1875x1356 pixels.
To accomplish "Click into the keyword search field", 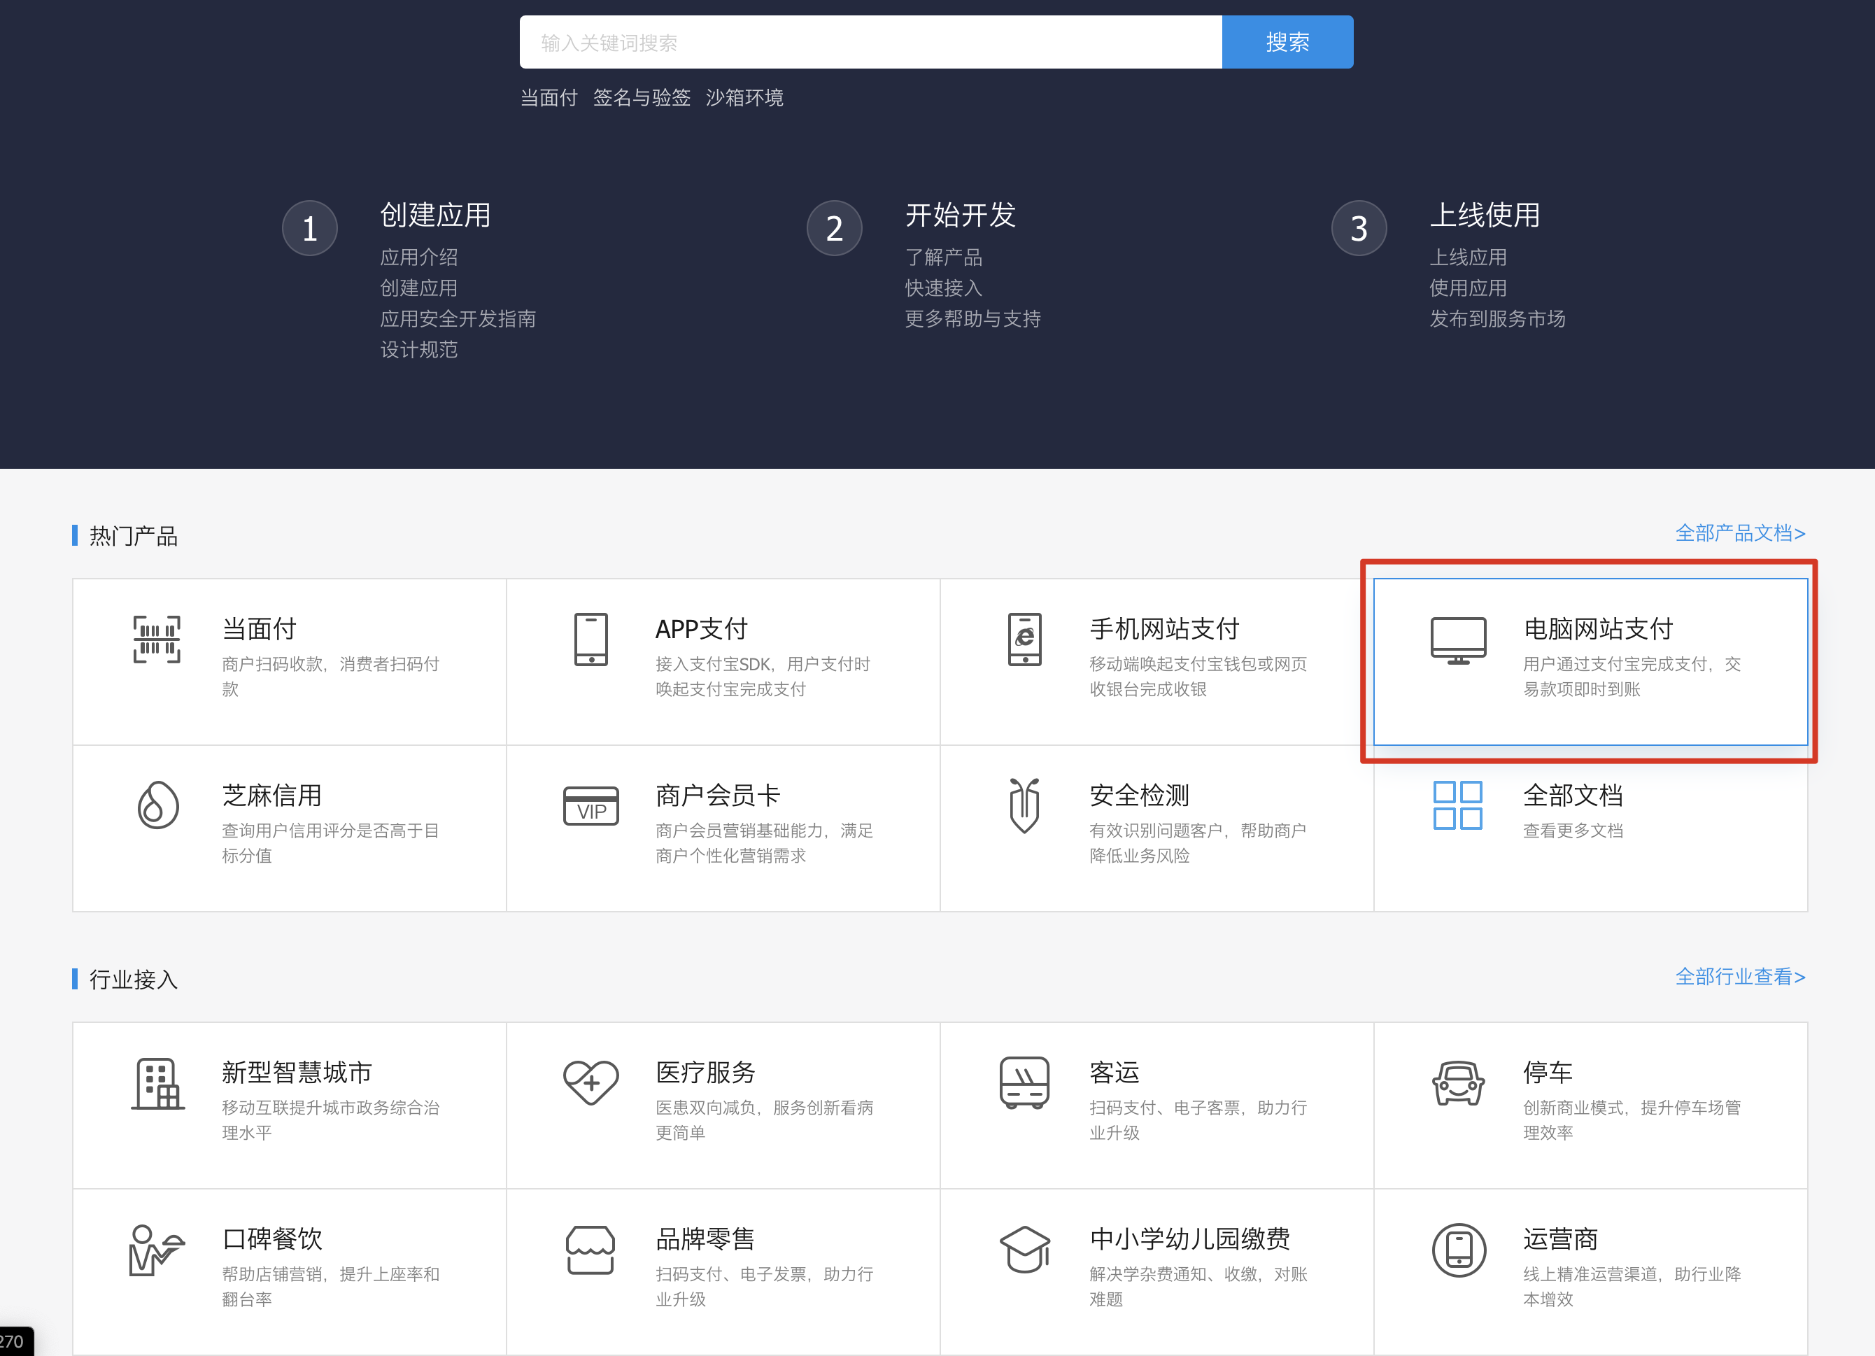I will [870, 42].
